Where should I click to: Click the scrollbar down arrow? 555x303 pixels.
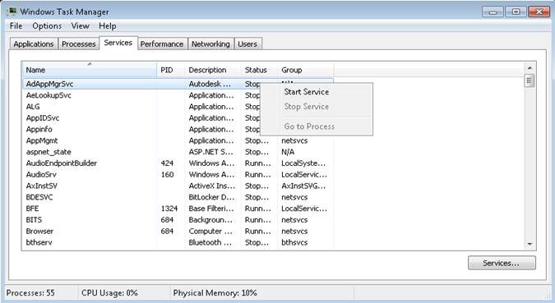point(530,244)
